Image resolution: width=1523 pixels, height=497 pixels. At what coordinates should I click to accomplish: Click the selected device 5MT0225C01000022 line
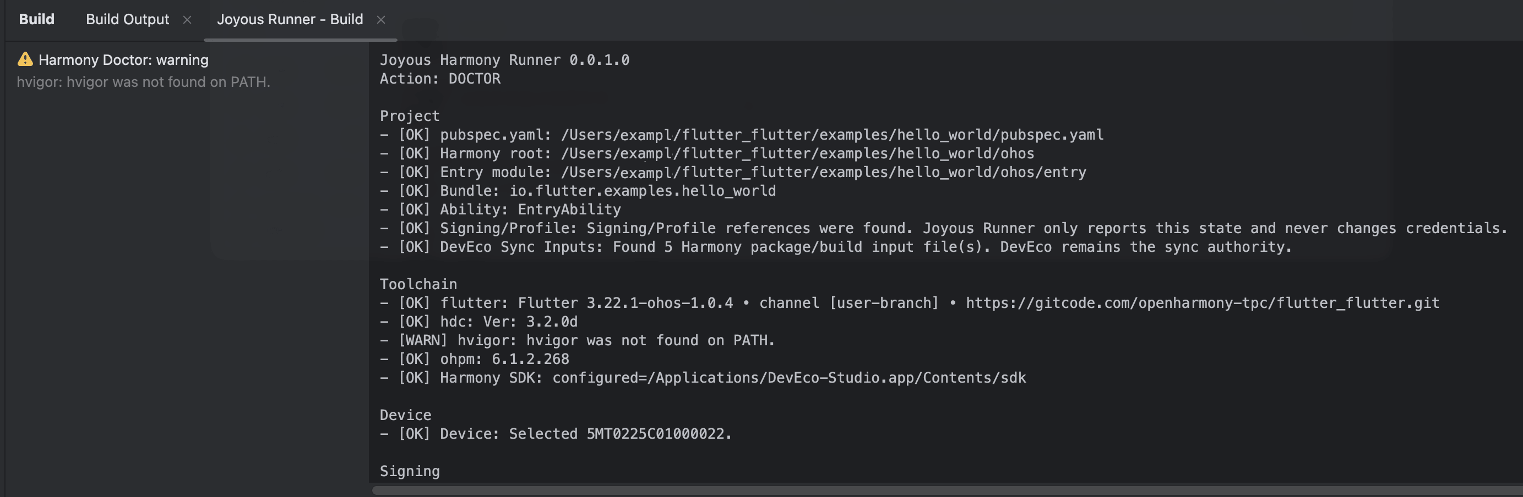click(556, 434)
